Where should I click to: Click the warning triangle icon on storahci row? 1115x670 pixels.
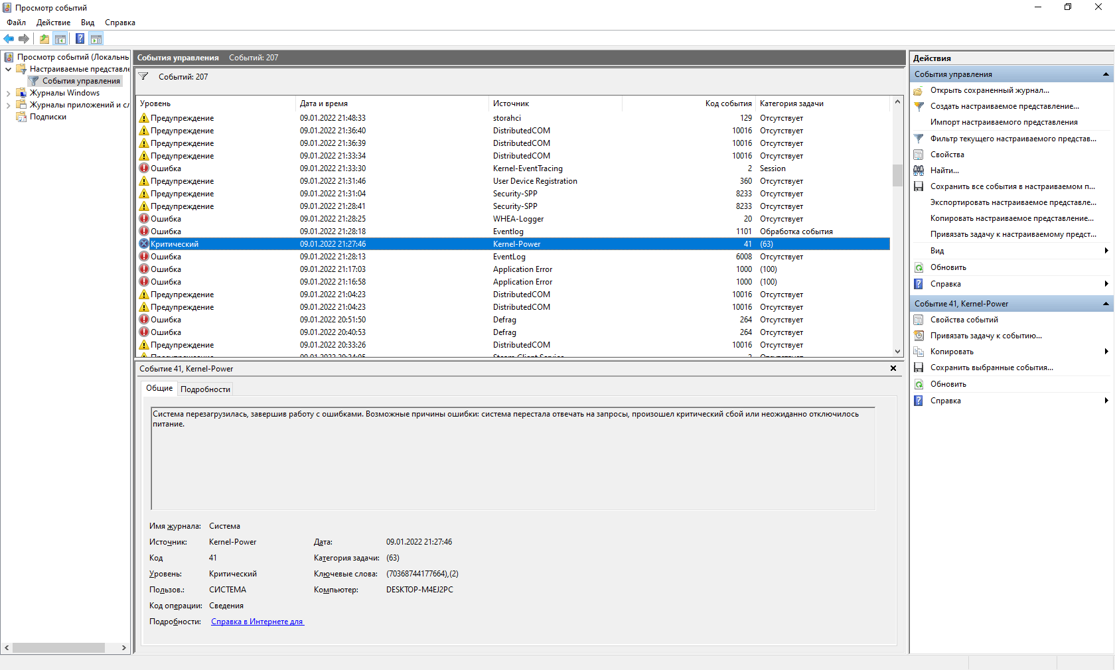[x=144, y=117]
